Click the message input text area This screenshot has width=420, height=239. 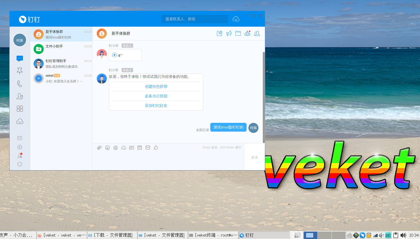168,161
